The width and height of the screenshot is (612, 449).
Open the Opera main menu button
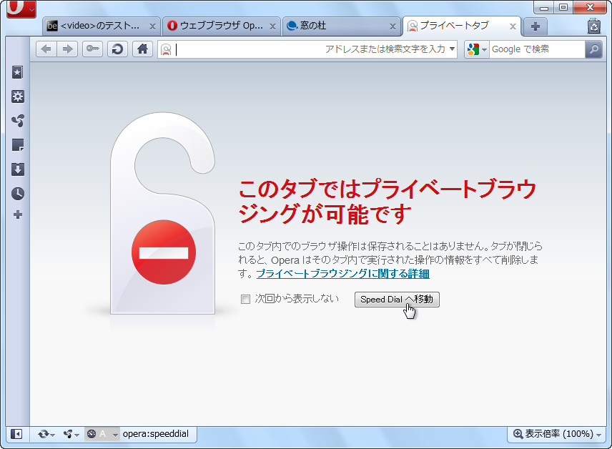[x=21, y=9]
